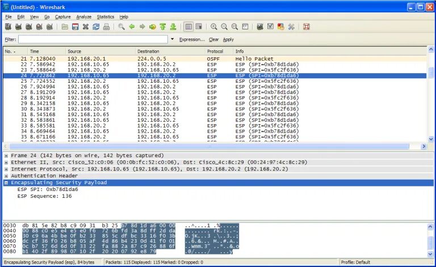Click Profile: Default in status bar

(x=355, y=262)
